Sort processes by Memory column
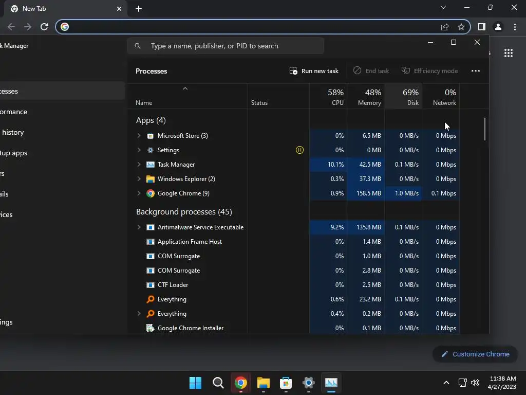Screen dimensions: 526x395 (x=366, y=97)
